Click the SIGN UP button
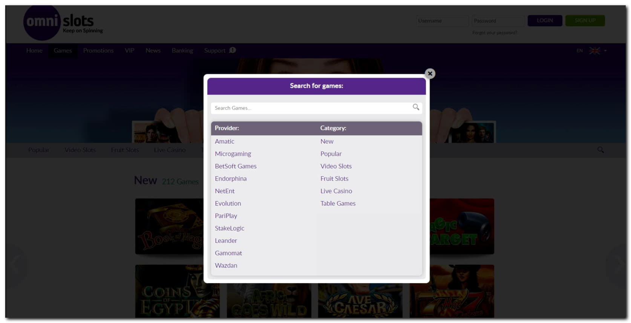 click(585, 21)
